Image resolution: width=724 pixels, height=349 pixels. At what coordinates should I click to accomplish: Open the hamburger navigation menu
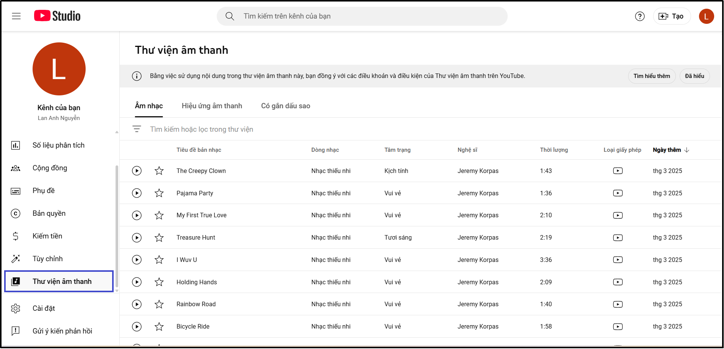click(16, 16)
